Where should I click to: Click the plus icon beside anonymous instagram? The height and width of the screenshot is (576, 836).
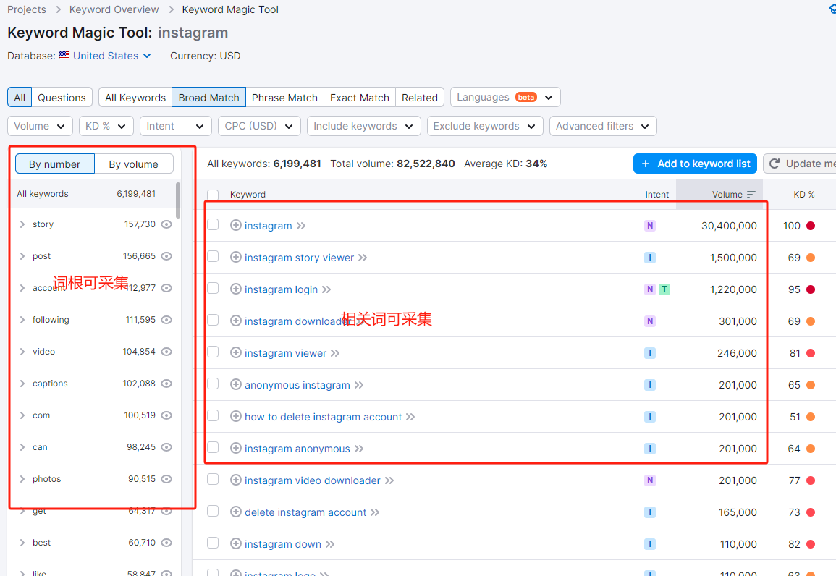pyautogui.click(x=236, y=385)
